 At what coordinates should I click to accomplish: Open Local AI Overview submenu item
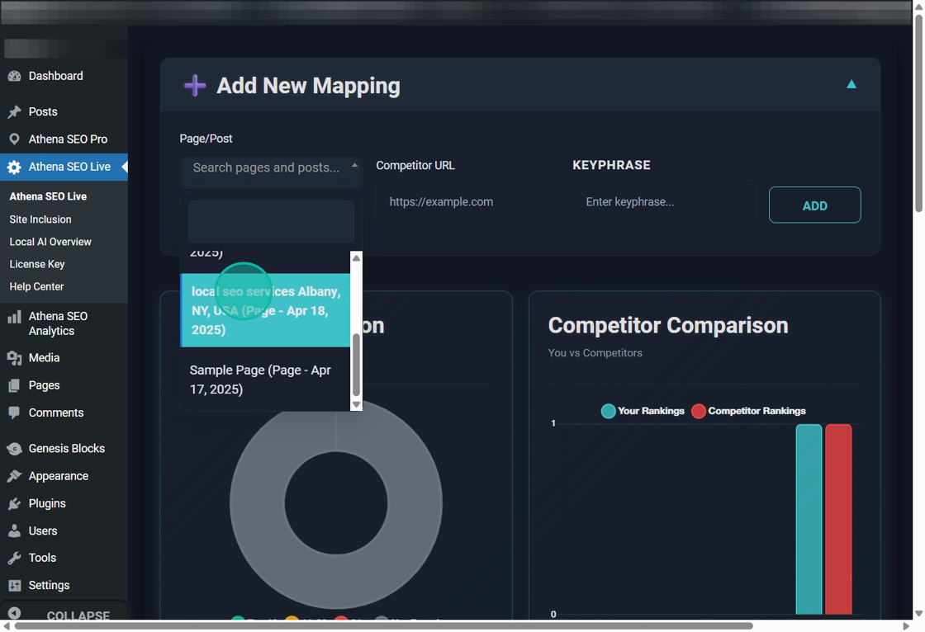[x=50, y=242]
